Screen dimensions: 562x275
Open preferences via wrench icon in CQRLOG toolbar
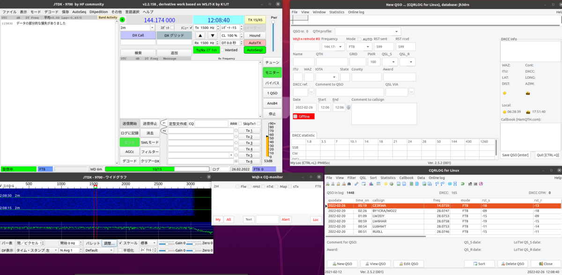(x=356, y=184)
